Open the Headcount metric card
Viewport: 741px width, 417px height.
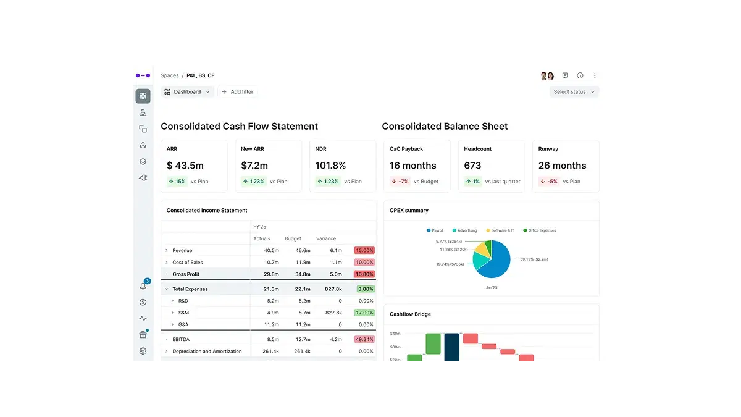[492, 166]
